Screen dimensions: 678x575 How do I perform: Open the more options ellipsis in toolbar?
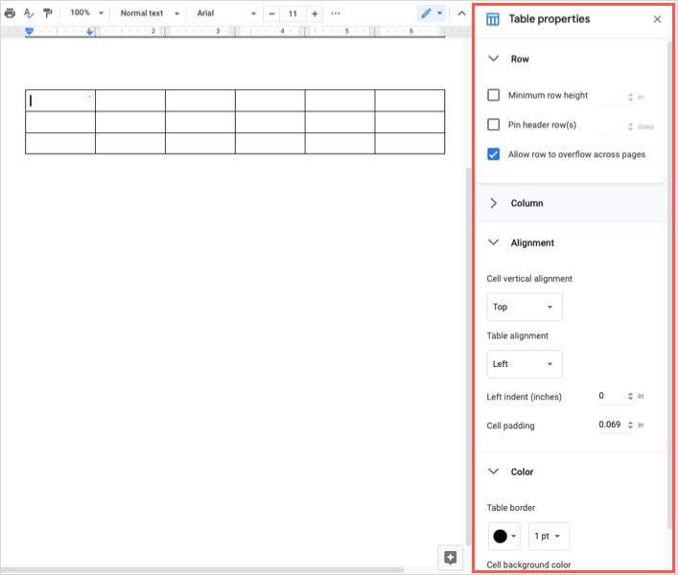[336, 13]
